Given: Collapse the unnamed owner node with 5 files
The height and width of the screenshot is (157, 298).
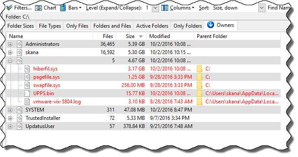Looking at the screenshot, I should 10,61.
